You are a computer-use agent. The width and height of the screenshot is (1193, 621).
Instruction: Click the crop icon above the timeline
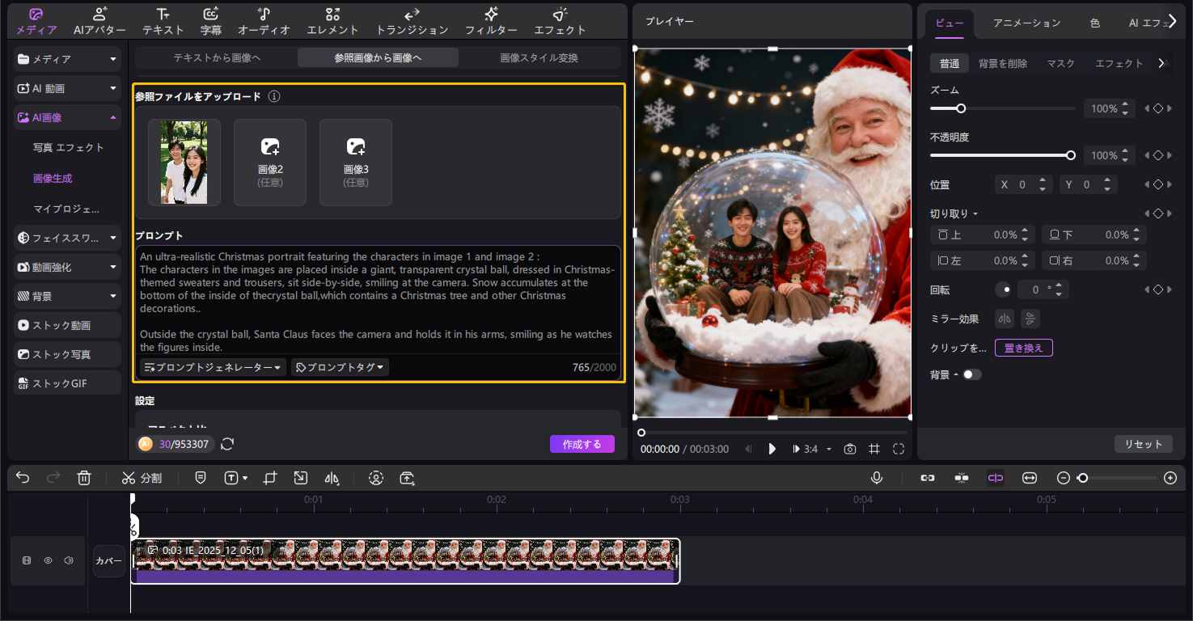point(270,478)
